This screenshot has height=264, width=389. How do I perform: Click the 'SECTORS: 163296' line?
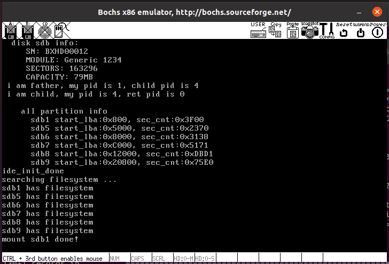click(x=61, y=68)
